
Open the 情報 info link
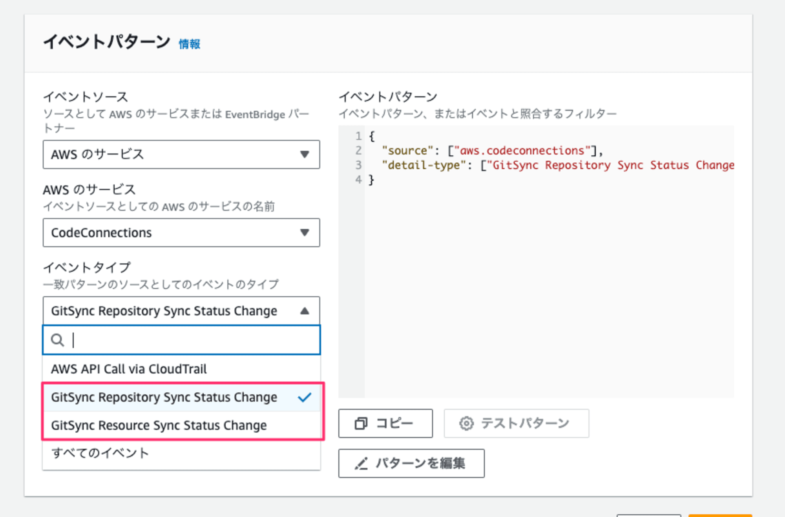(190, 44)
